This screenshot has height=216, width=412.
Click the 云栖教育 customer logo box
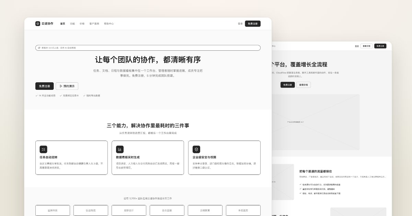tap(205, 211)
